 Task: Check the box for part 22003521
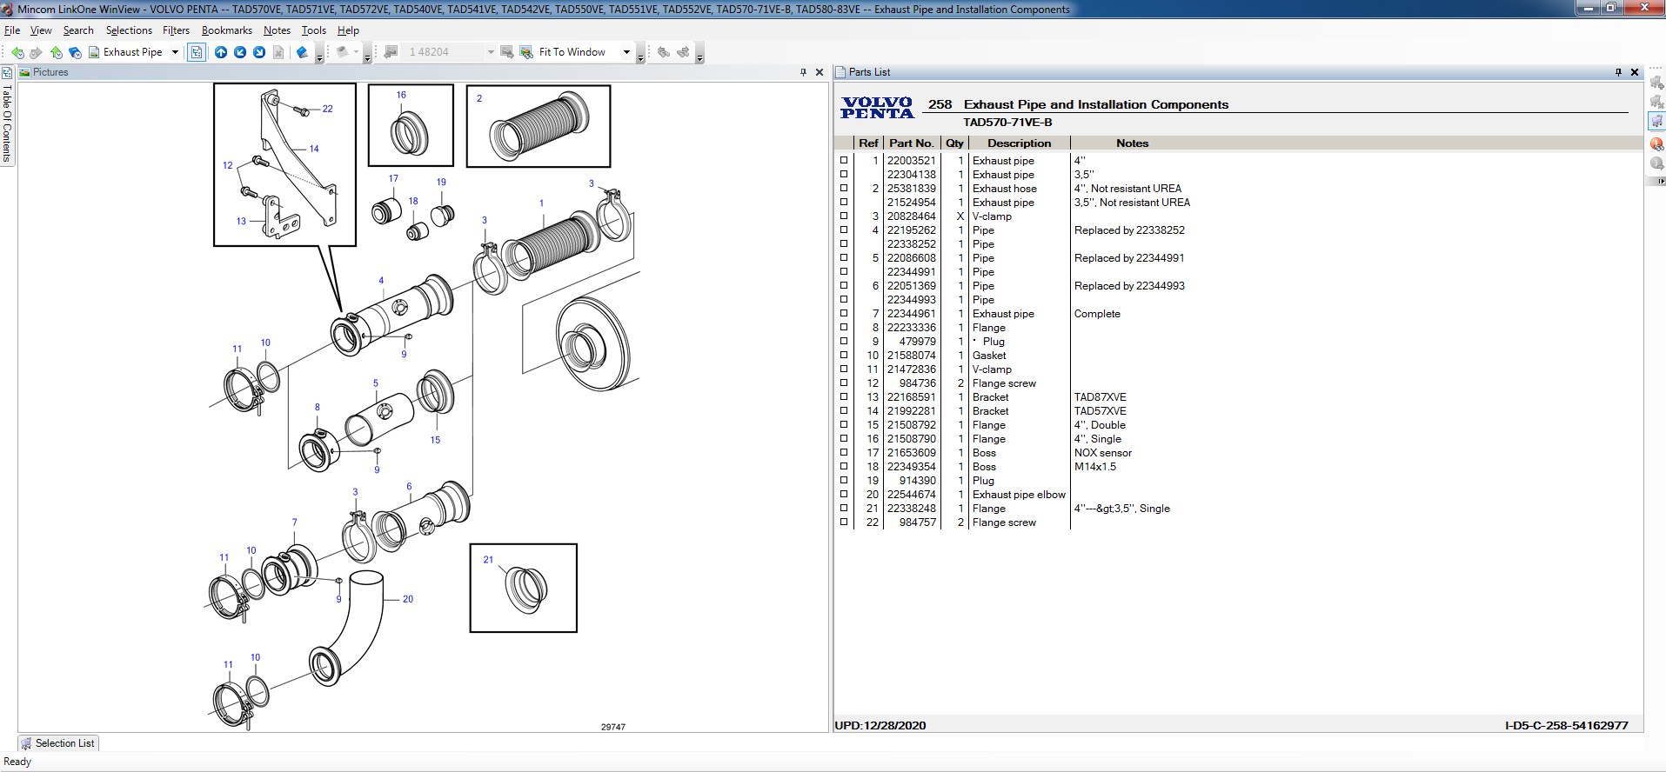(844, 161)
